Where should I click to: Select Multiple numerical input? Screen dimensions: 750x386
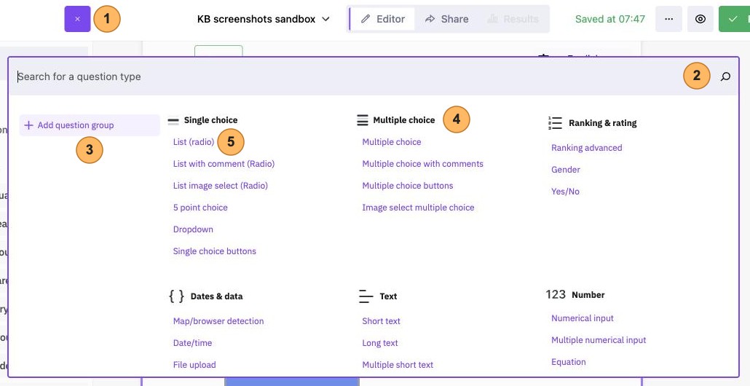599,340
